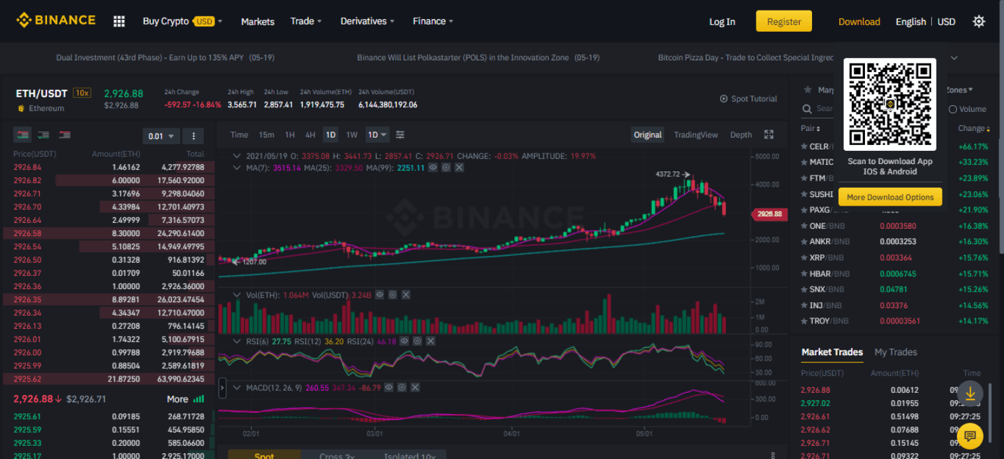This screenshot has height=459, width=1004.
Task: Expand the Trade dropdown menu
Action: coord(306,21)
